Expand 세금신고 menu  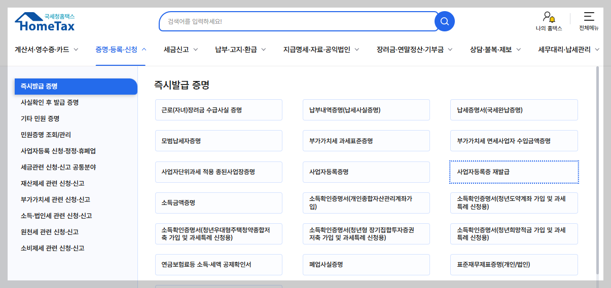[x=181, y=50]
